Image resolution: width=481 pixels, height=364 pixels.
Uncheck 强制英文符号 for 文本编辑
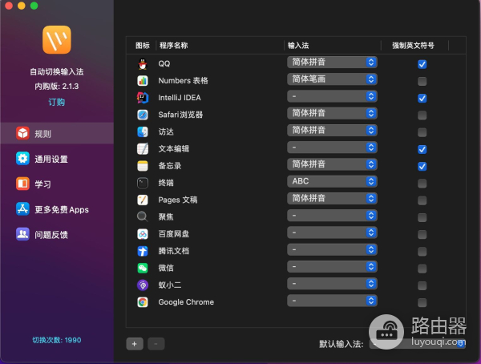[x=422, y=149]
